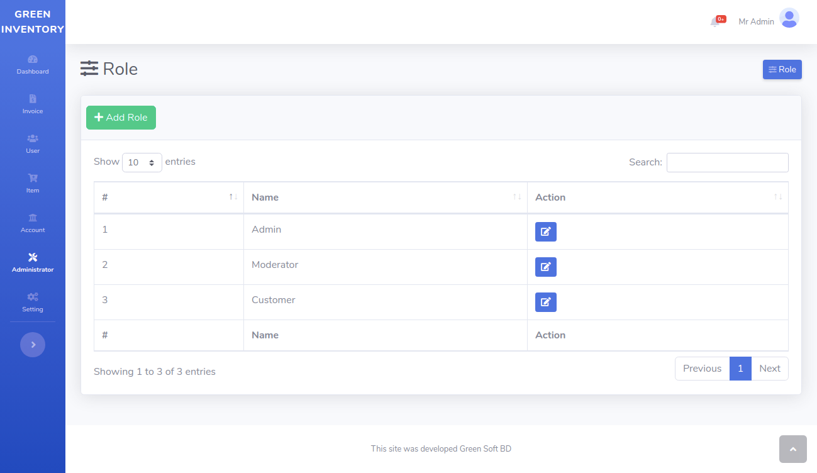
Task: Click the Mr Admin profile avatar
Action: tap(789, 18)
